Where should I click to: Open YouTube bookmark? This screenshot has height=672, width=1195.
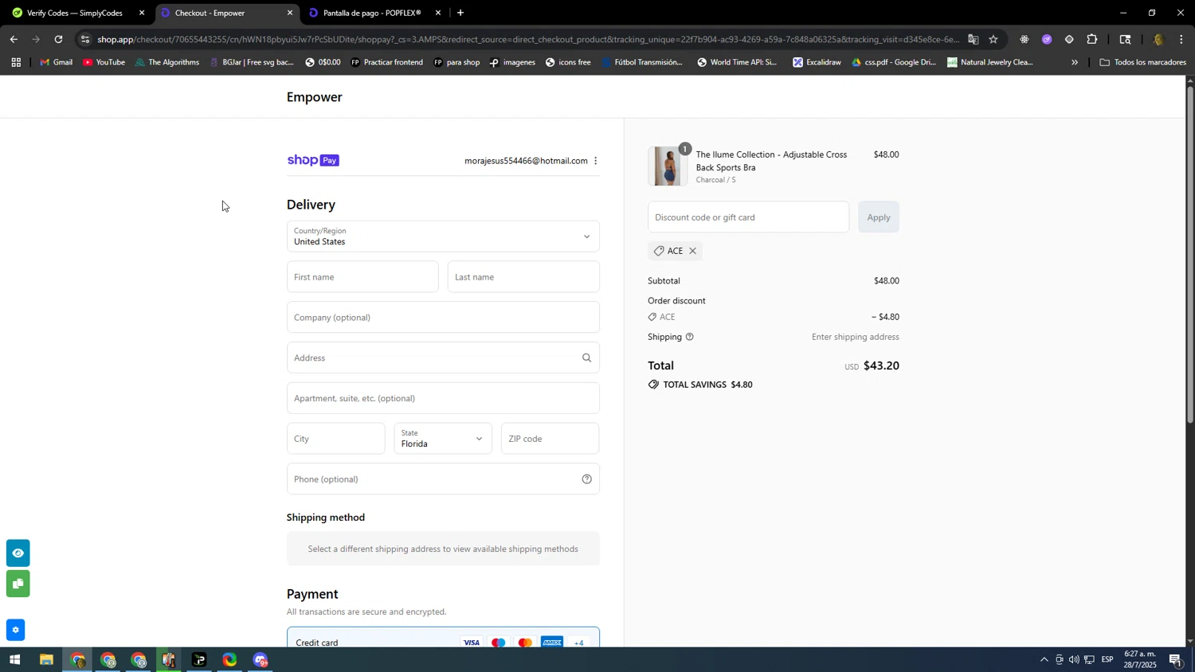pos(104,62)
